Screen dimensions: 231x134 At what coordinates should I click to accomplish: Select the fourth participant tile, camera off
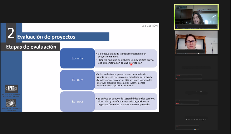click(x=196, y=93)
